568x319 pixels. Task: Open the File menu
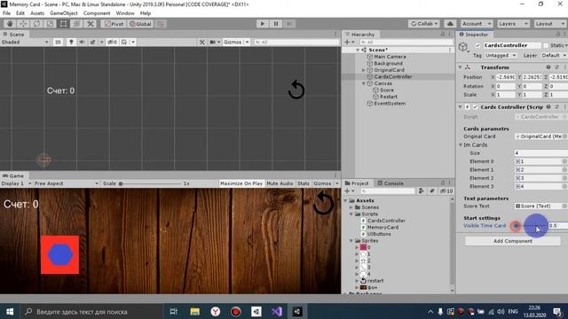click(x=6, y=13)
